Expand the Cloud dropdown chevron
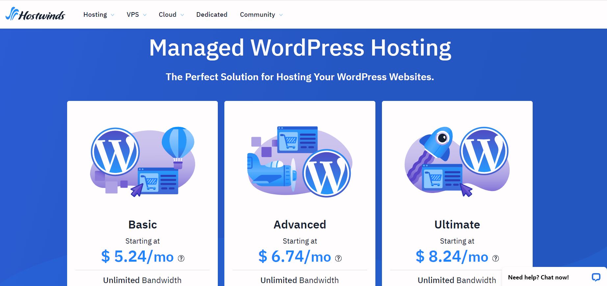607x286 pixels. [182, 15]
